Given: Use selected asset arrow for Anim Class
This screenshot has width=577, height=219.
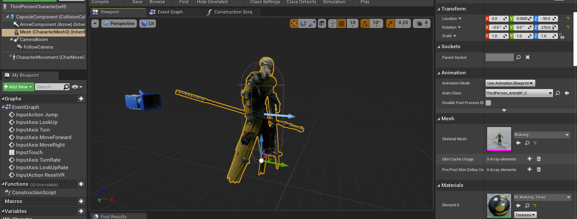Looking at the screenshot, I should point(567,93).
